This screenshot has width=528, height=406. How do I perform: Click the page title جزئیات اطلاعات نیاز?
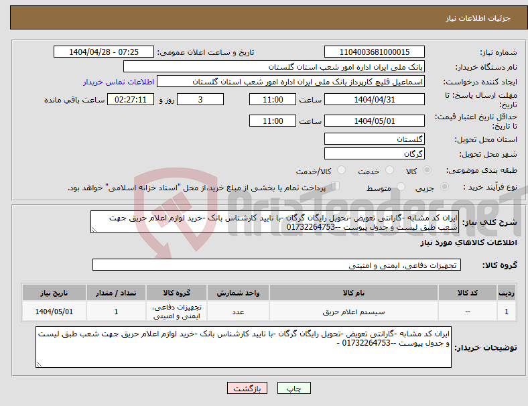pos(478,18)
